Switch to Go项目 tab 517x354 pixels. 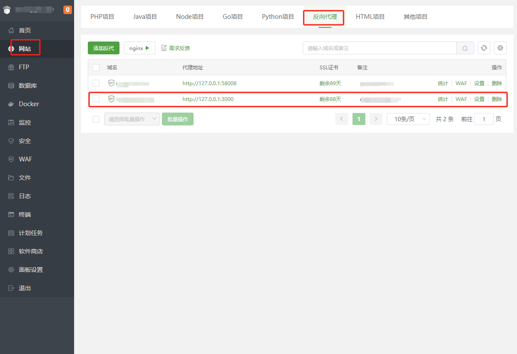tap(233, 17)
